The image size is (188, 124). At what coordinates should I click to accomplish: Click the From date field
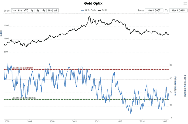pos(154,10)
